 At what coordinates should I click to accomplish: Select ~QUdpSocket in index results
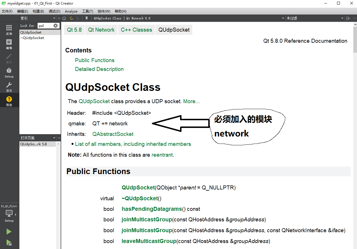(x=40, y=38)
